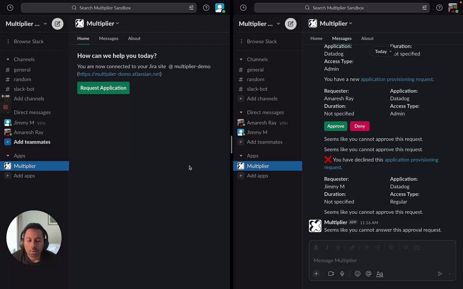Toggle the Aa formatting toolbar visibility
463x289 pixels.
379,274
